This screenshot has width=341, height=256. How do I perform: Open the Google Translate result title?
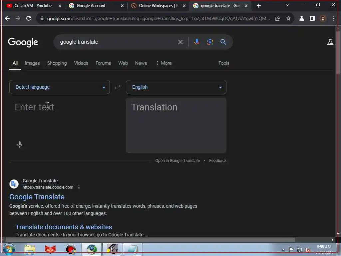(x=37, y=197)
